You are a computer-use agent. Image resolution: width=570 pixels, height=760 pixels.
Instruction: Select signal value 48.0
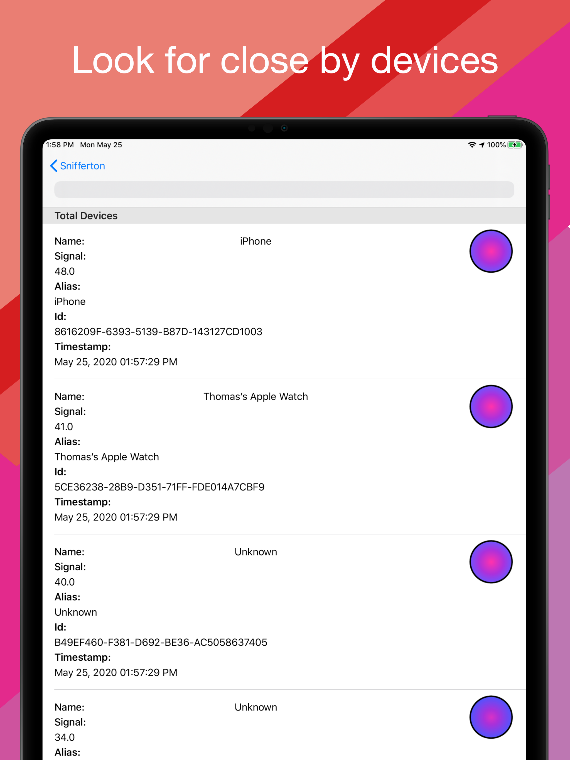(65, 272)
